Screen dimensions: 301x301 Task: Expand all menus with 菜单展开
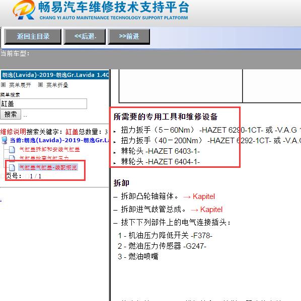(20, 85)
